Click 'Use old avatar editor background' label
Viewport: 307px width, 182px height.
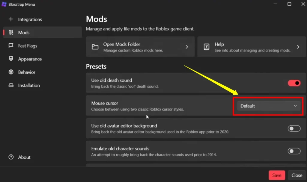pos(124,126)
